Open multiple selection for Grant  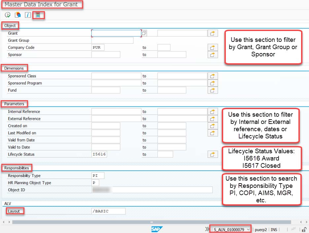point(213,33)
